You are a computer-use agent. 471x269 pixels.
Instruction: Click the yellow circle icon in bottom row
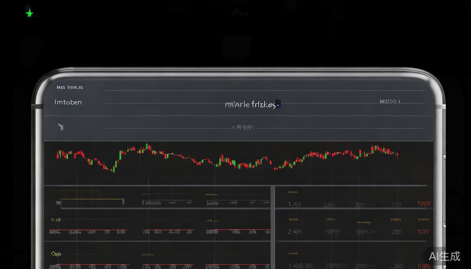(54, 254)
